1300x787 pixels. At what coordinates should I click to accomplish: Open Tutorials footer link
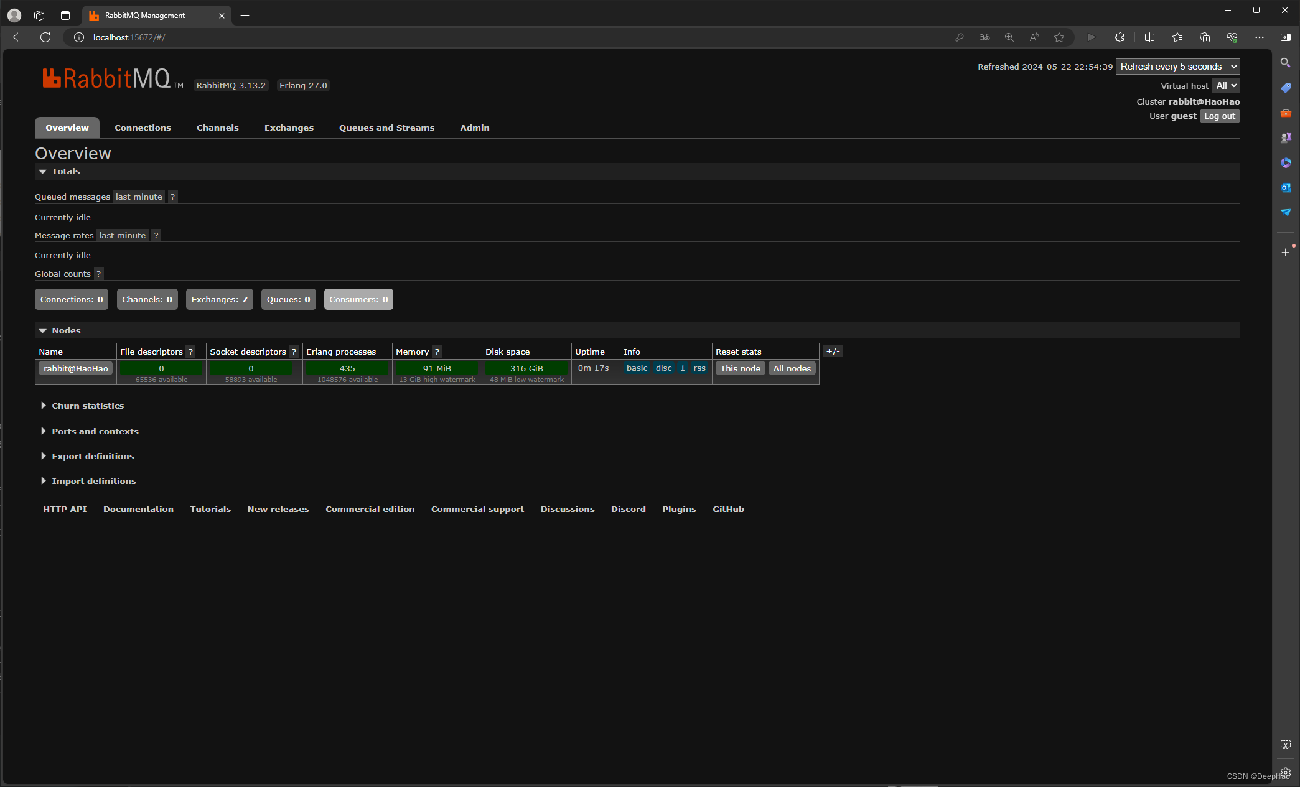pyautogui.click(x=210, y=509)
